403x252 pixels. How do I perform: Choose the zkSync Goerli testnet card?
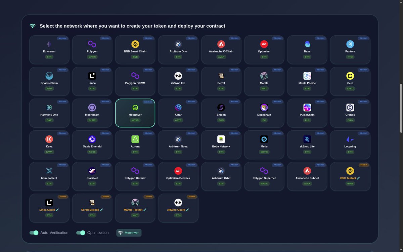pos(178,208)
